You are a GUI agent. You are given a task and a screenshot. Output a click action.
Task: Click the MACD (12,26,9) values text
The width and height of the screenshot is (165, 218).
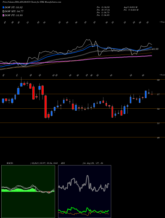(x=44, y=163)
